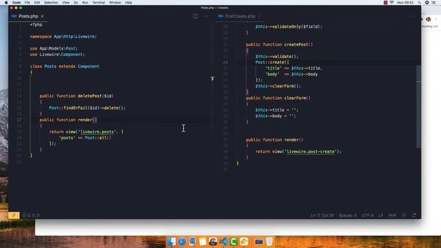
Task: Click the split editor icon beside Posts.php tab
Action: pos(196,16)
